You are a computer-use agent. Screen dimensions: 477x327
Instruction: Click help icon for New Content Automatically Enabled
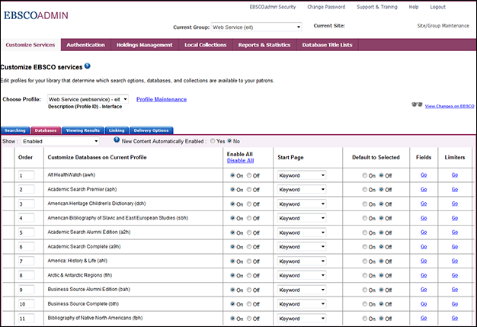pos(117,140)
